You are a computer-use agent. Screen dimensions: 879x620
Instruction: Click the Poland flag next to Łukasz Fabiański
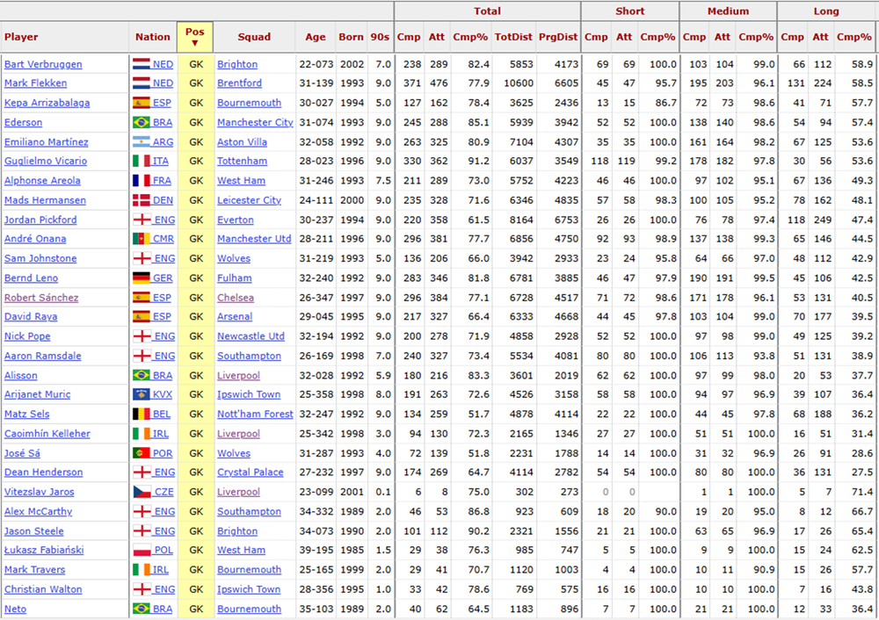[x=142, y=550]
